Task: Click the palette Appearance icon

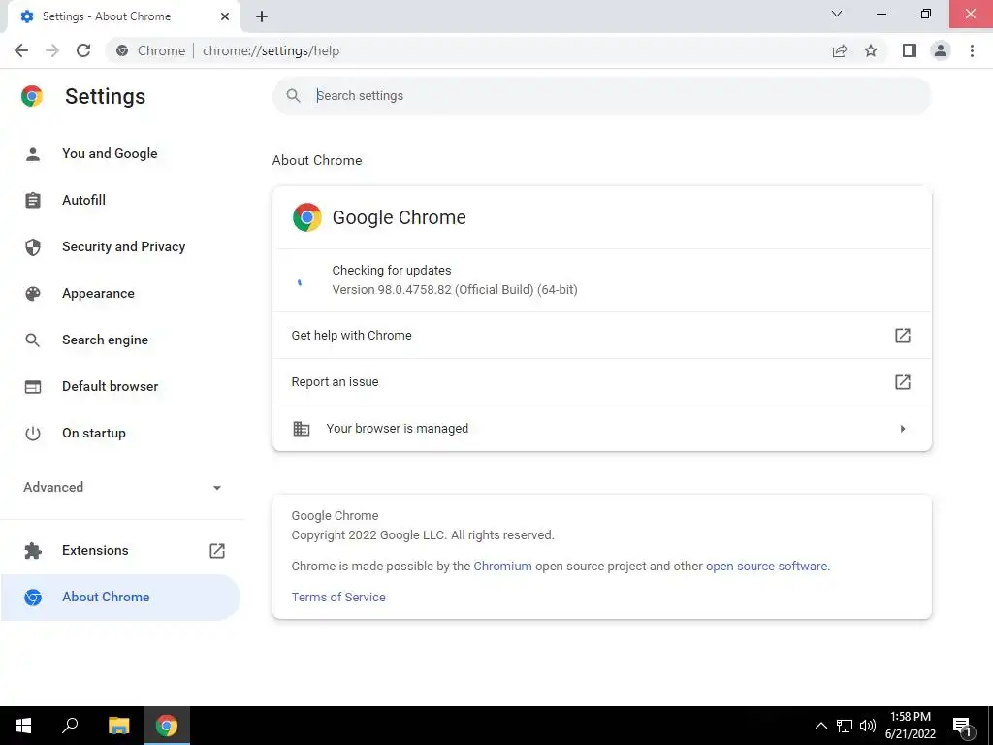Action: [x=33, y=293]
